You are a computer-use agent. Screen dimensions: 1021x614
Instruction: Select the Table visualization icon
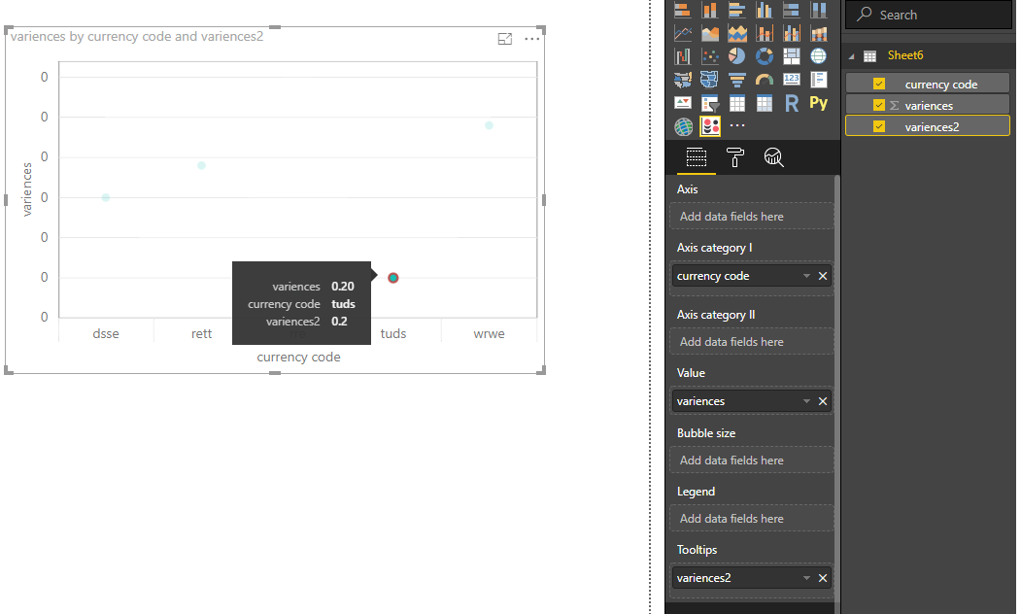coord(737,103)
